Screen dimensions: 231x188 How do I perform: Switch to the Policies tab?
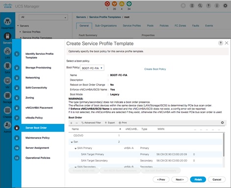164,26
